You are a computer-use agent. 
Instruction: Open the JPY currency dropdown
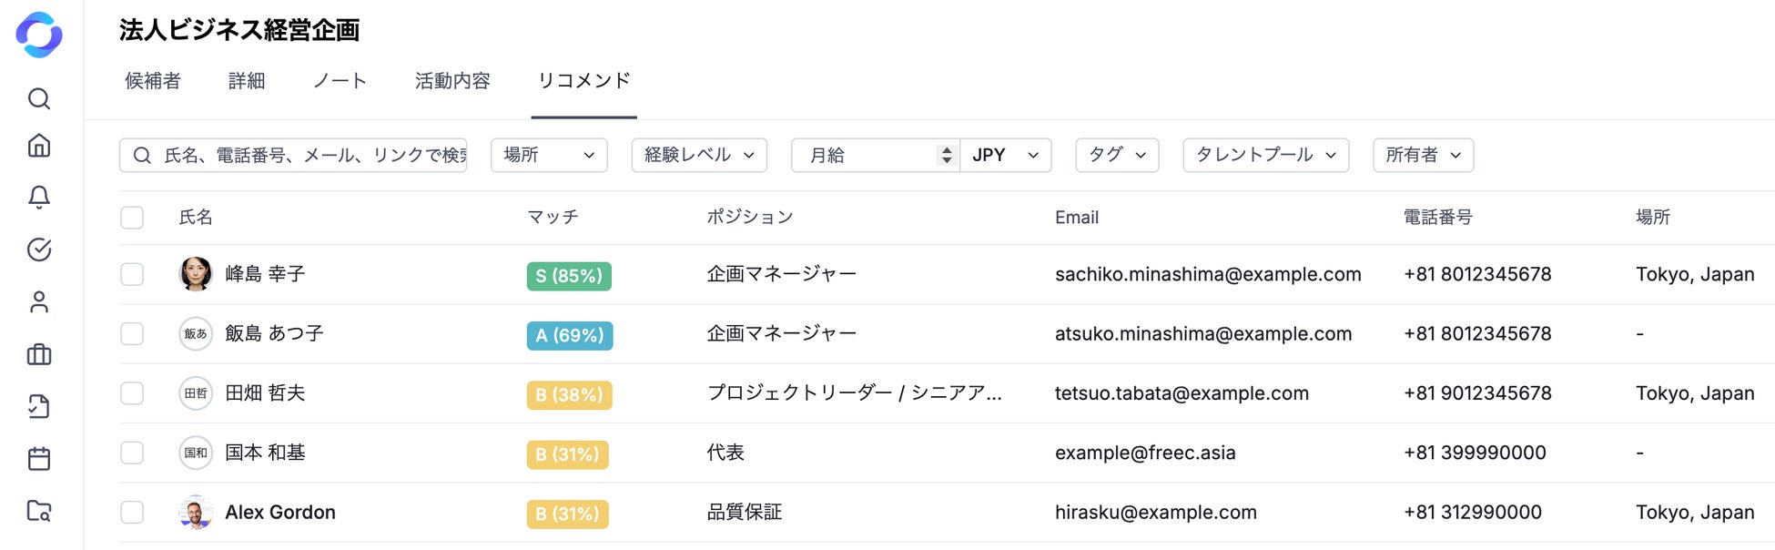[x=1005, y=155]
